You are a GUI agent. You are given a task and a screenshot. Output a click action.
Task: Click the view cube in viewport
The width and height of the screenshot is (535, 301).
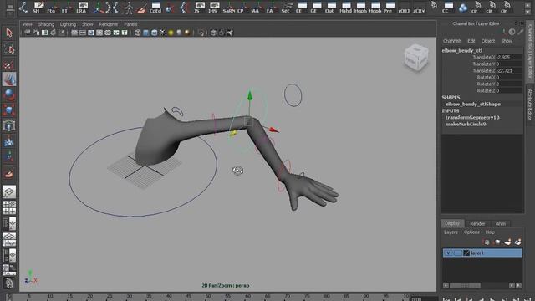pos(416,58)
